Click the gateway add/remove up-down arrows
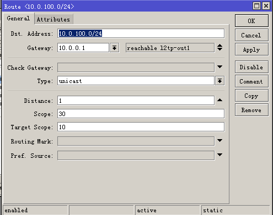This screenshot has width=273, height=215. coord(220,47)
